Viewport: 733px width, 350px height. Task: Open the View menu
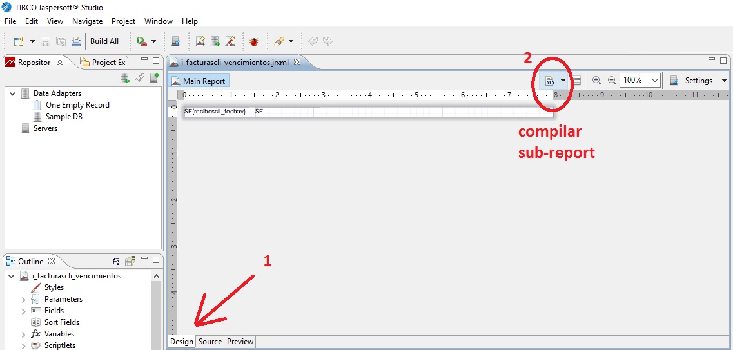tap(55, 21)
